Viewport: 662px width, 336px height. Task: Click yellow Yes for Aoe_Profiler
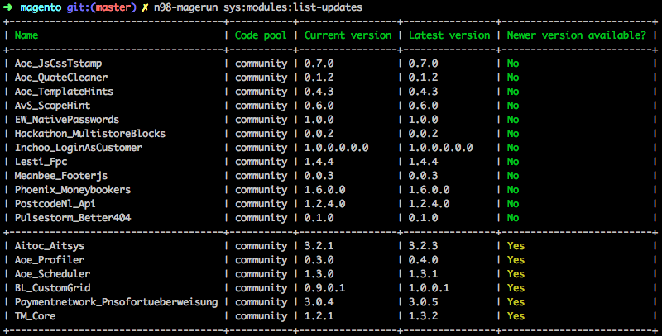click(516, 260)
